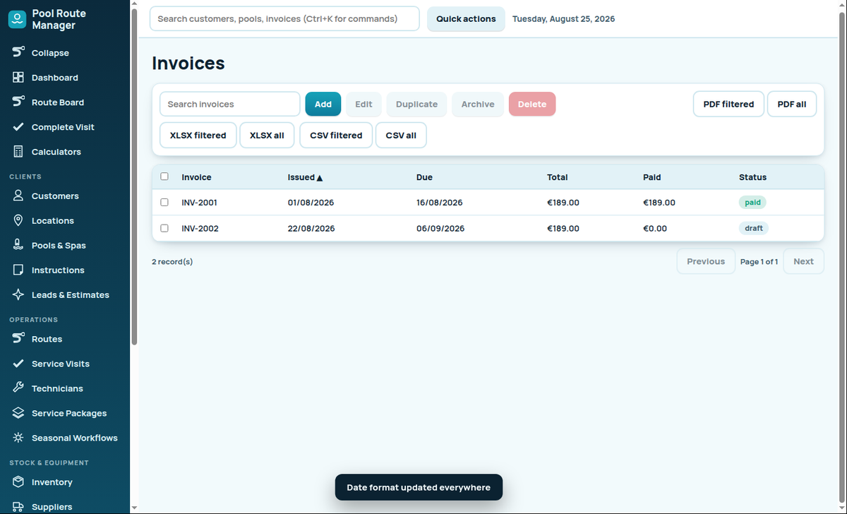Image resolution: width=847 pixels, height=514 pixels.
Task: Click the Search invoices field
Action: point(230,104)
